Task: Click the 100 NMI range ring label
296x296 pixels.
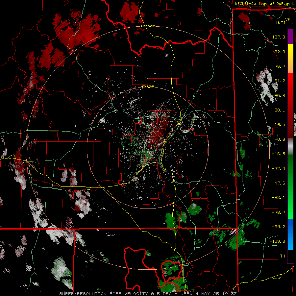Action: pyautogui.click(x=148, y=26)
